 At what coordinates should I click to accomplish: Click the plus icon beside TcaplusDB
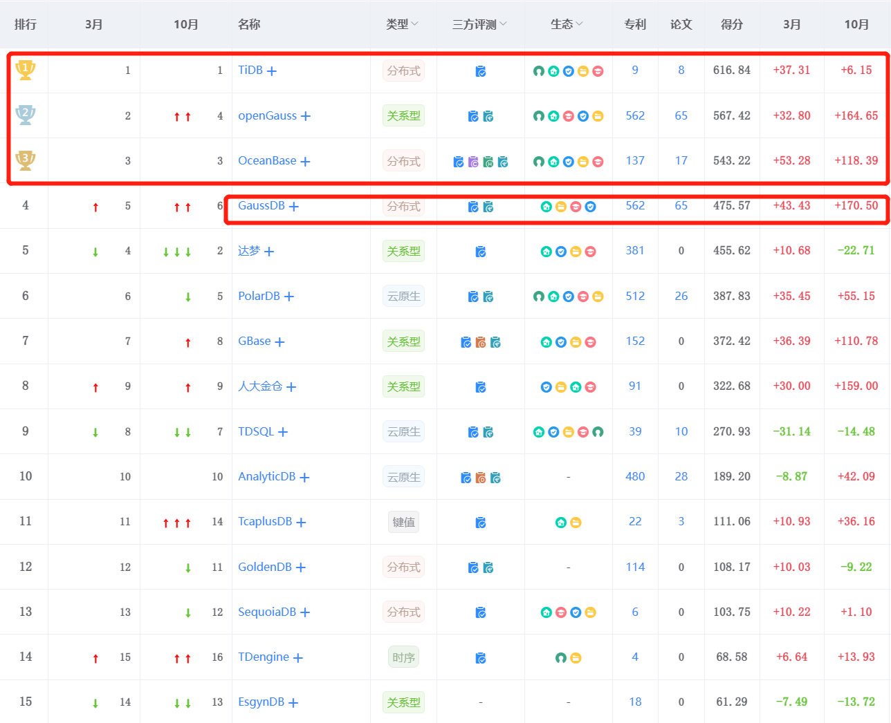301,523
